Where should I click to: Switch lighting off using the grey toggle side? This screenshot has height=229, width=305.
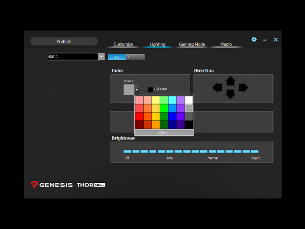[x=135, y=57]
